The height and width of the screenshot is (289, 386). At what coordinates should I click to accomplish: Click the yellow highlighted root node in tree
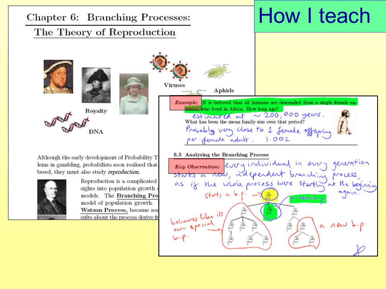click(269, 195)
